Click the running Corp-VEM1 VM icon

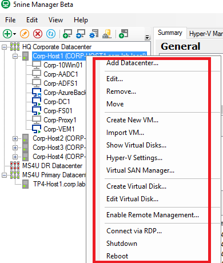coord(37,129)
